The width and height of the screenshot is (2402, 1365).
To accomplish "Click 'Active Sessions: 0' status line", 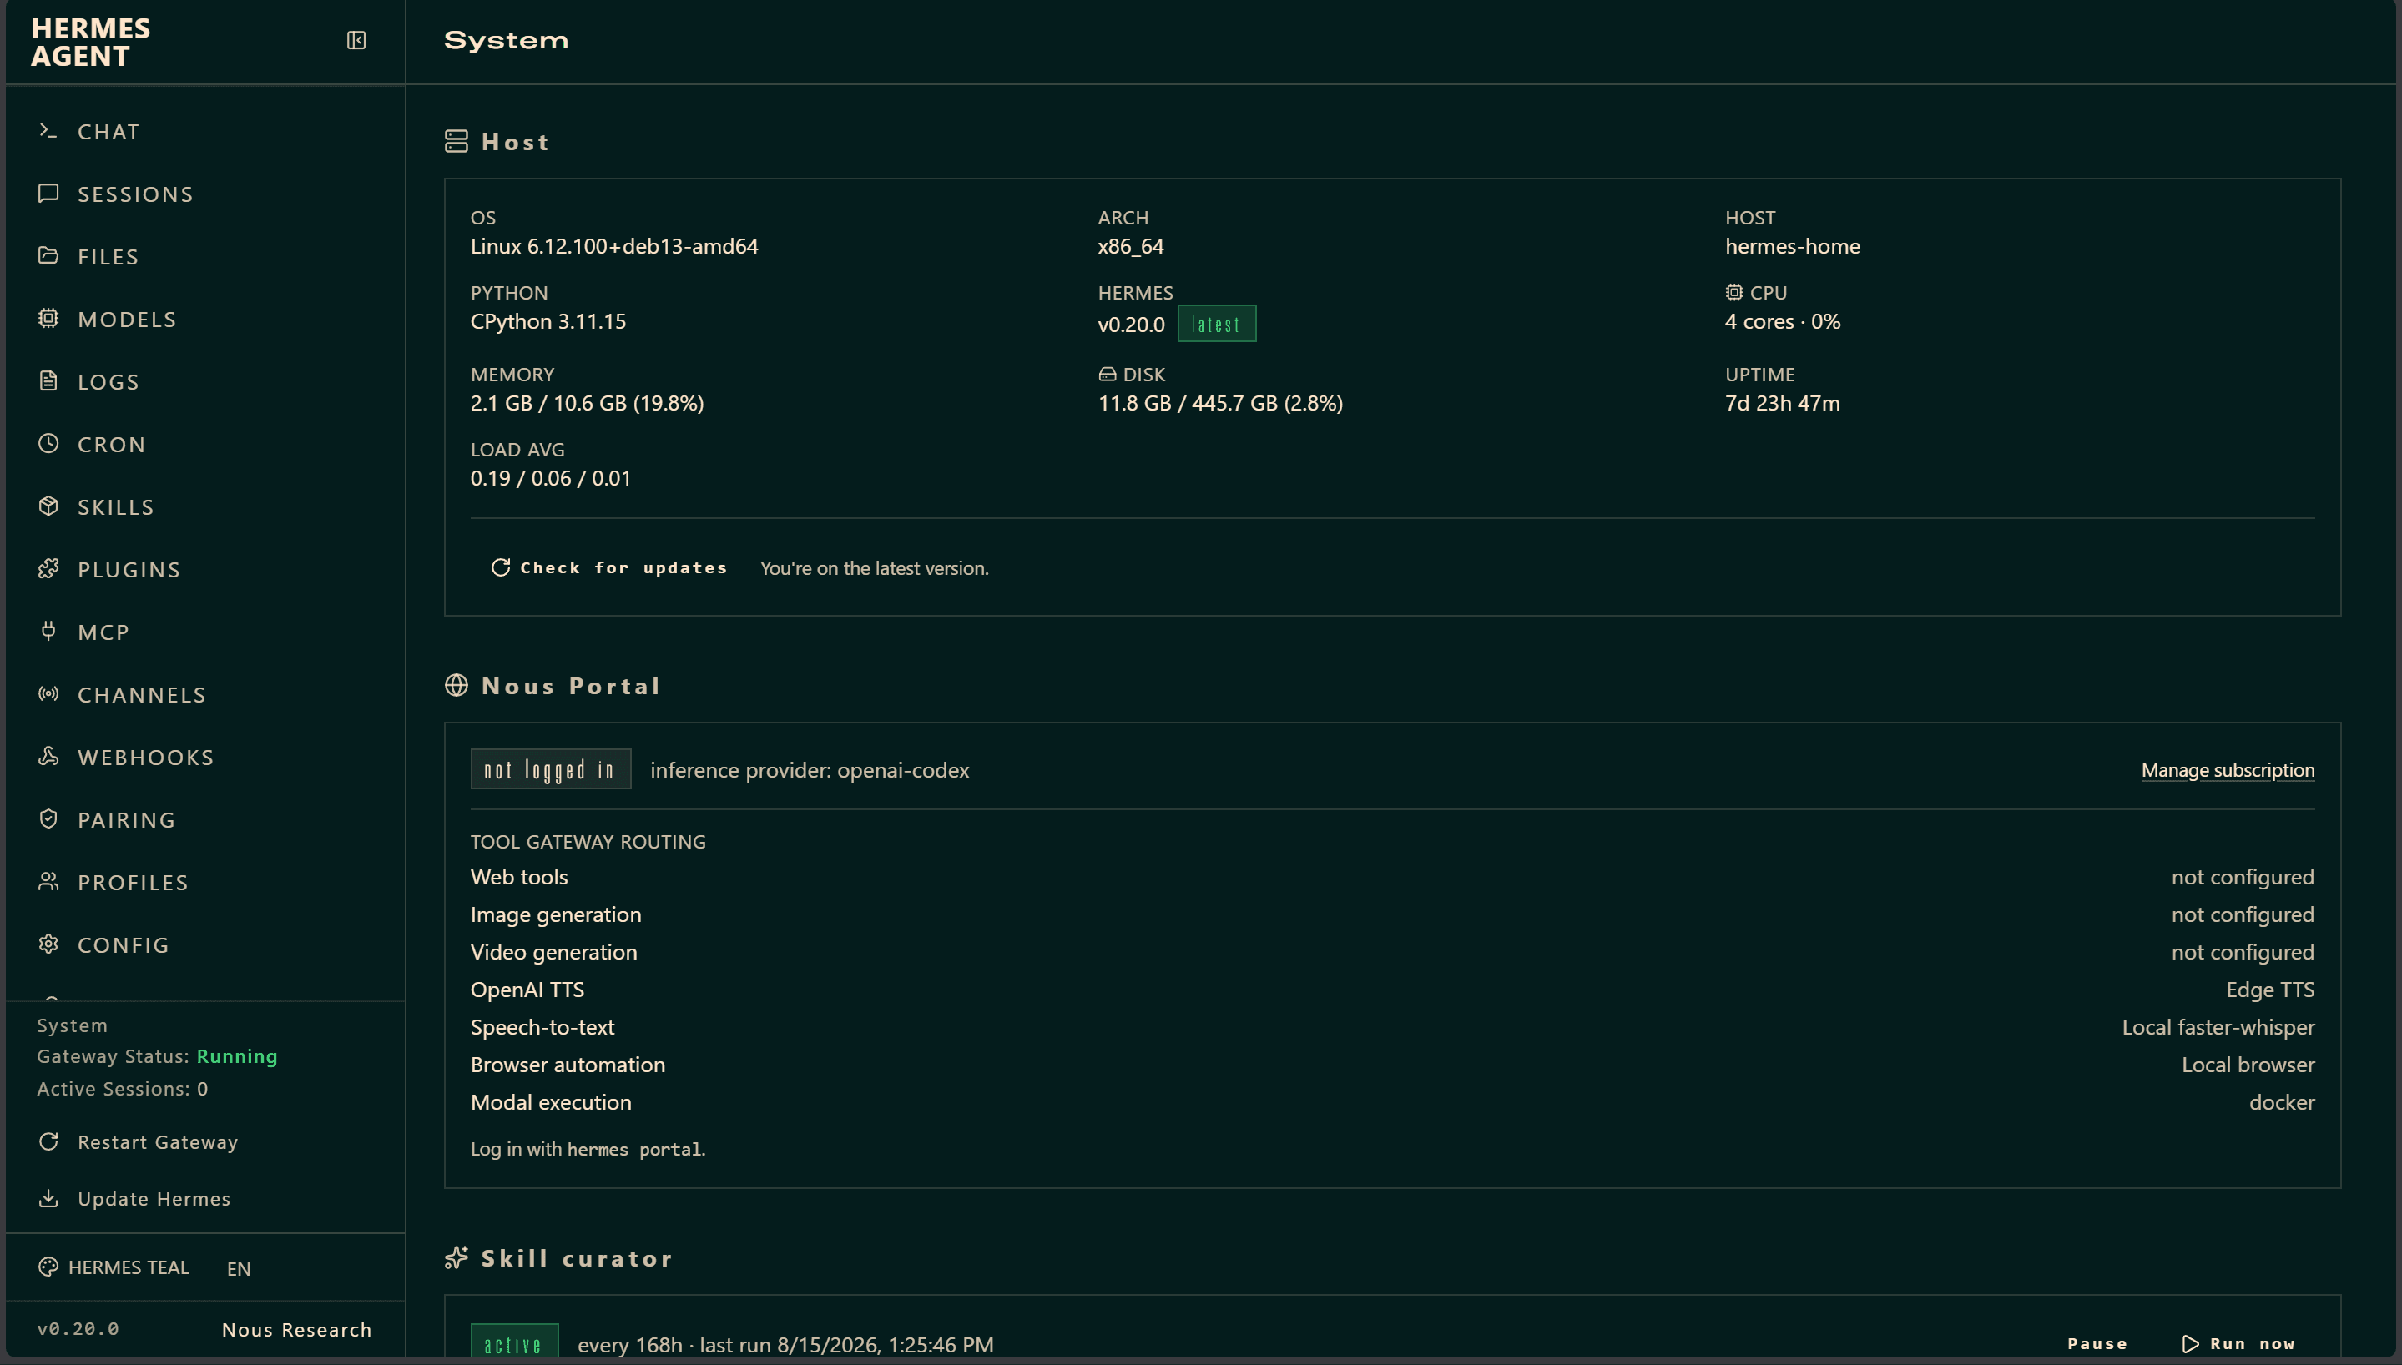I will click(123, 1089).
